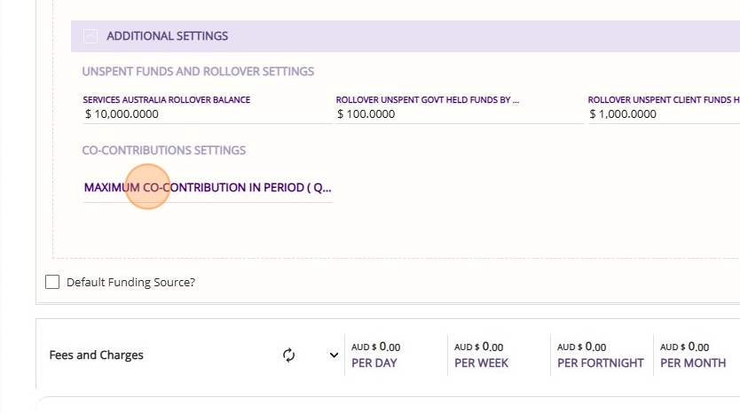Edit the $100 rollover unspent govt funds value
This screenshot has width=740, height=413.
366,113
